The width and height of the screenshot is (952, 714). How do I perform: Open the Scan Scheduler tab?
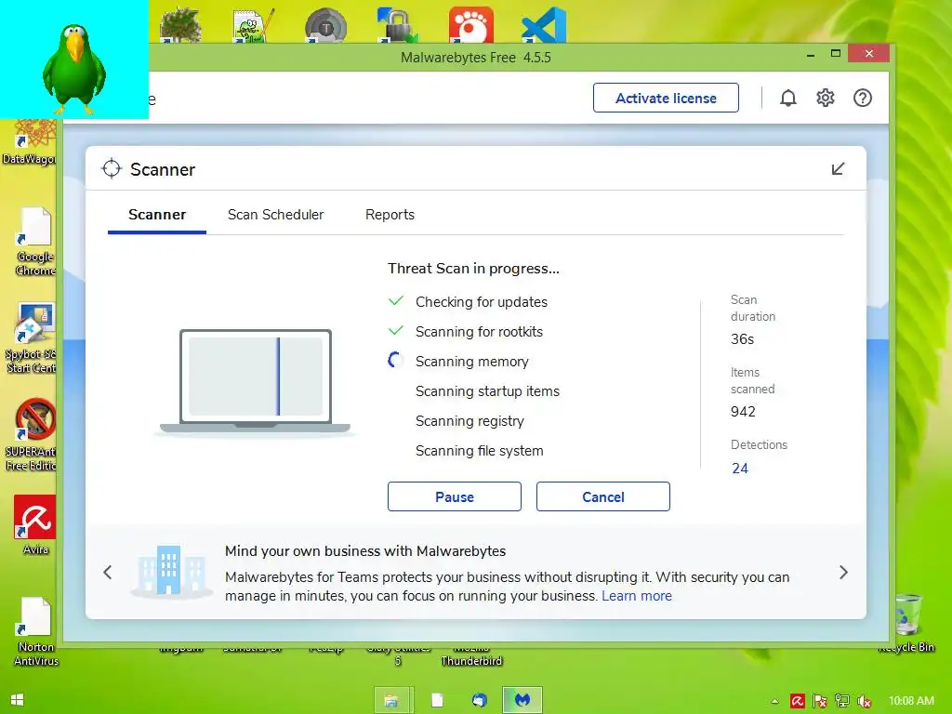pos(275,215)
